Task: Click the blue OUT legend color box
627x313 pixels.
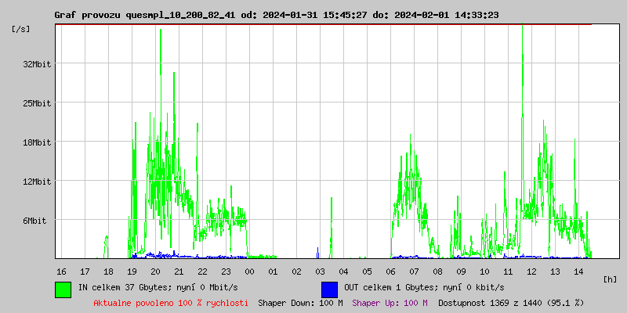Action: pyautogui.click(x=329, y=289)
